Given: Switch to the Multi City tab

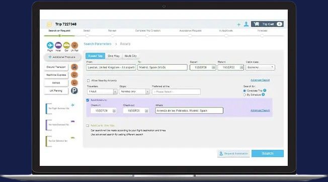Looking at the screenshot, I should coord(130,56).
